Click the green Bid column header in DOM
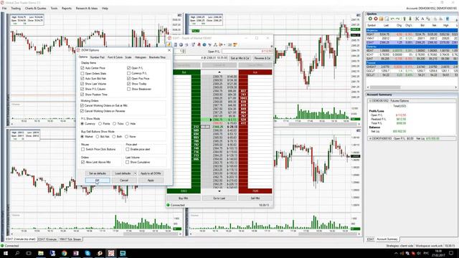 pyautogui.click(x=184, y=72)
